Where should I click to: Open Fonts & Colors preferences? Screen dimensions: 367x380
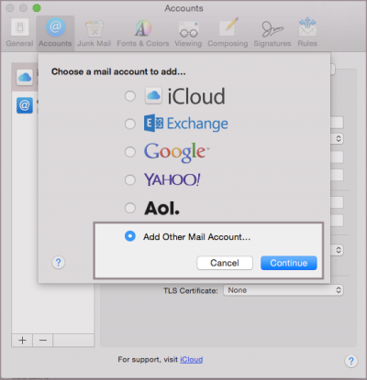tap(143, 33)
